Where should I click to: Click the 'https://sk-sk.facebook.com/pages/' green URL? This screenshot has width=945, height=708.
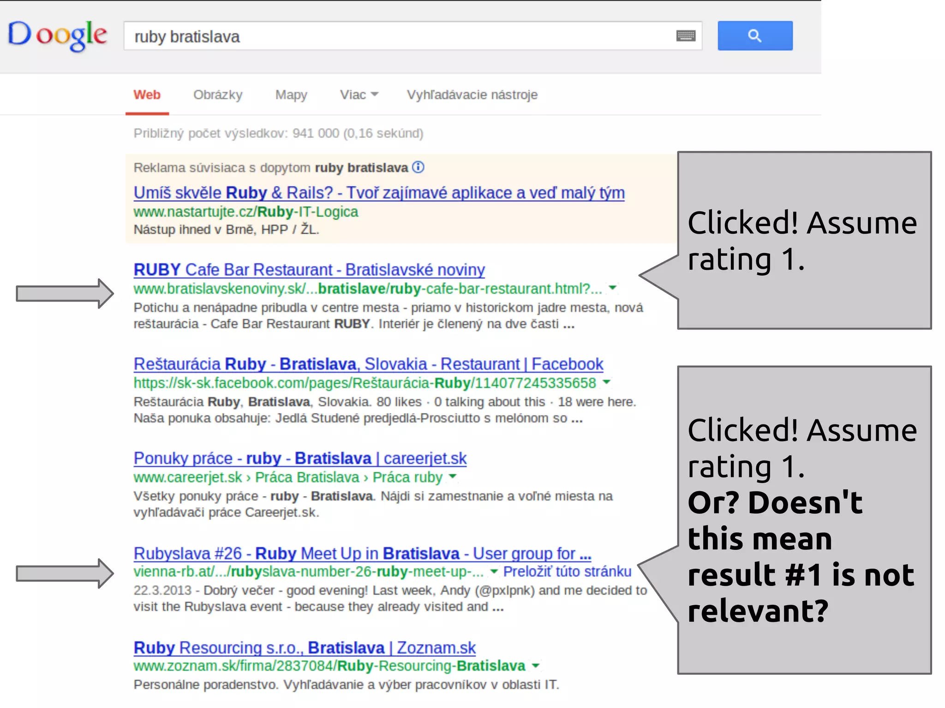click(x=365, y=383)
